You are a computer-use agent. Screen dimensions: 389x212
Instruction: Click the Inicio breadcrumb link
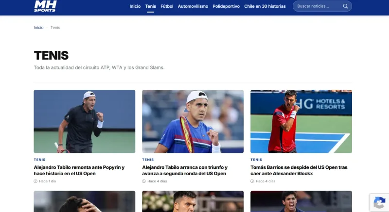tap(38, 28)
